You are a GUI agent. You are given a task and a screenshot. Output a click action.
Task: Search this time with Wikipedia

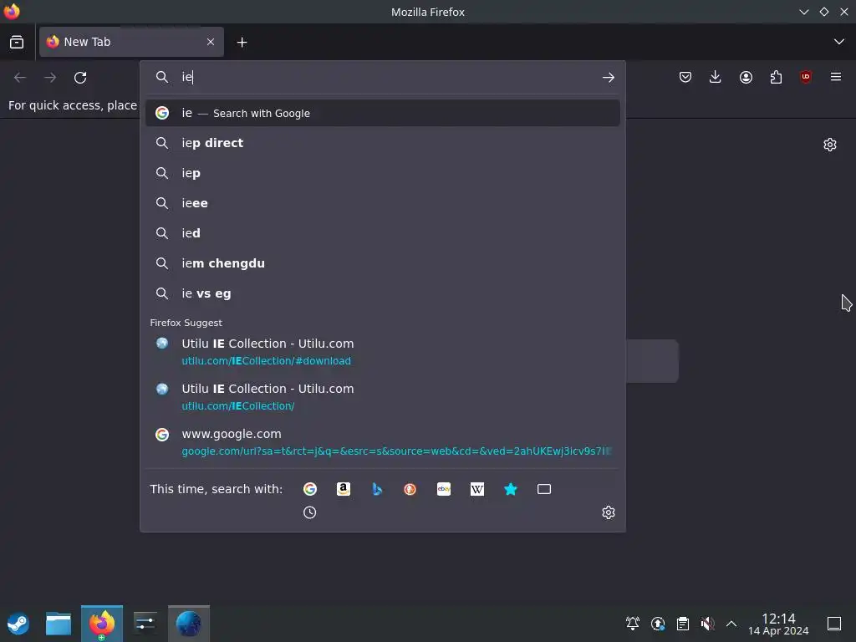point(477,489)
